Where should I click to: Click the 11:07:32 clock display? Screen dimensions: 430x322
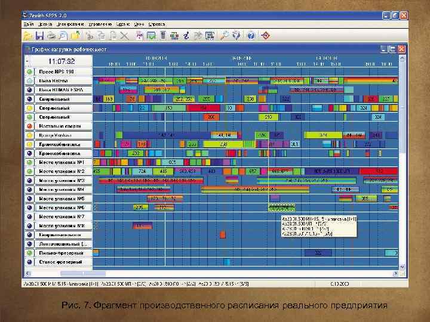[62, 61]
